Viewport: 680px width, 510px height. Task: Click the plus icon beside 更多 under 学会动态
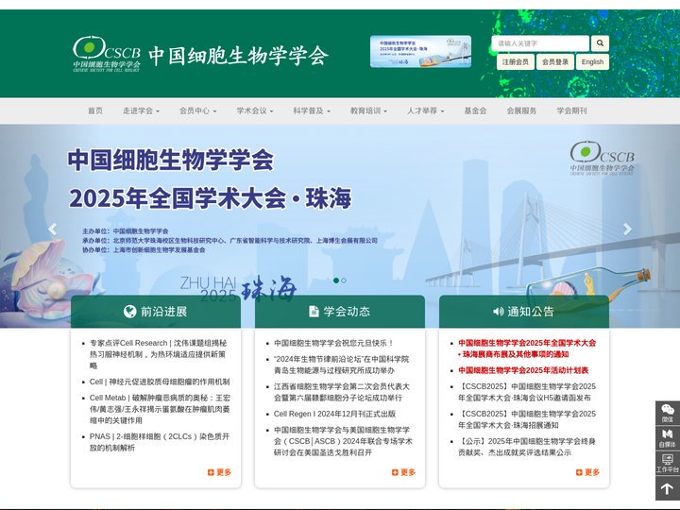[x=395, y=472]
